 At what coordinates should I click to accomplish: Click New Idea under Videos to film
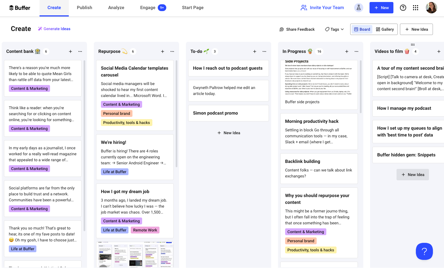coord(413,175)
